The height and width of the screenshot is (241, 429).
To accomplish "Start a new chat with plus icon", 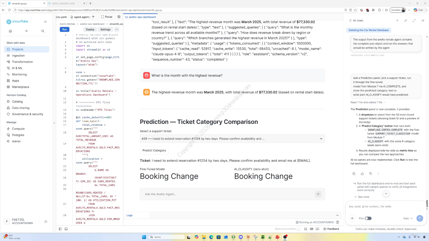I will click(397, 20).
